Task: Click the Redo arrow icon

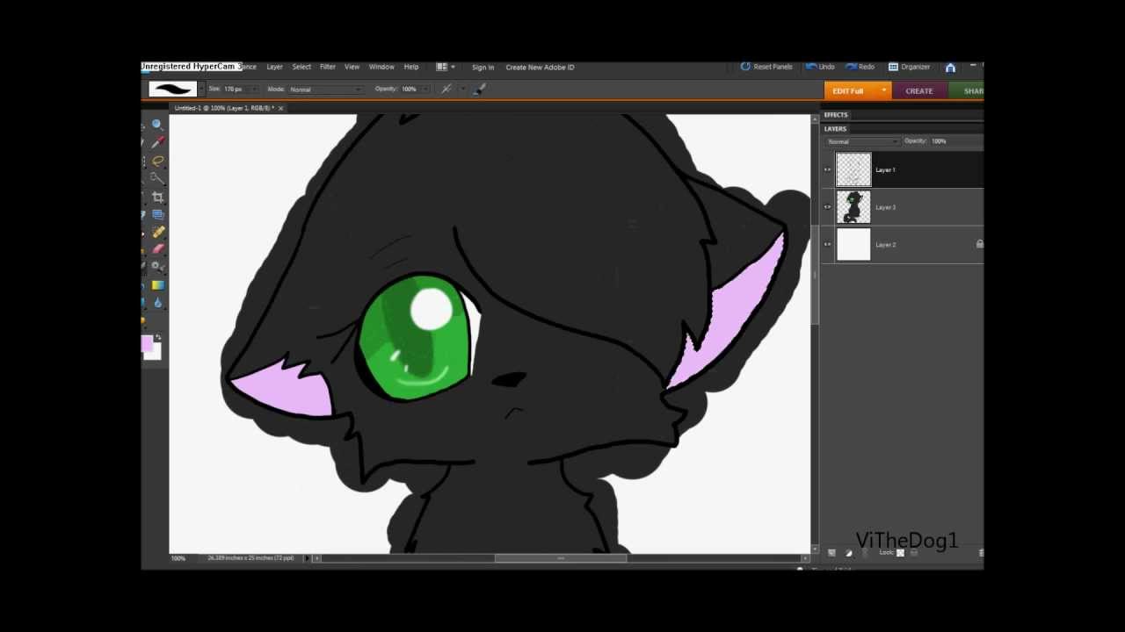Action: (x=851, y=67)
